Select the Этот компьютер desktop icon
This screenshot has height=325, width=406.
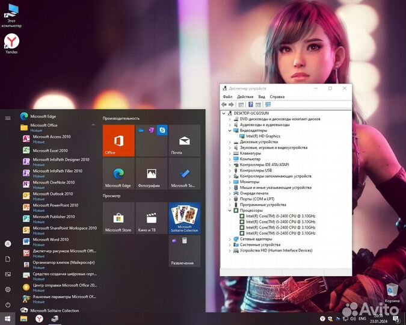pos(11,16)
